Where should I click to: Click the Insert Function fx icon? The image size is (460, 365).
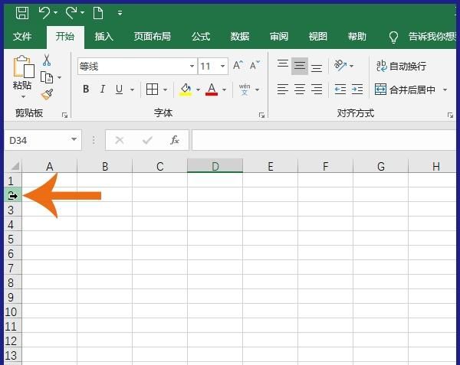point(175,140)
